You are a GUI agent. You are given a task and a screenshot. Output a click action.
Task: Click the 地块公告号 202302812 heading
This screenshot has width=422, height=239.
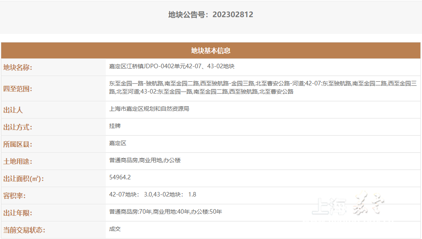(x=210, y=15)
